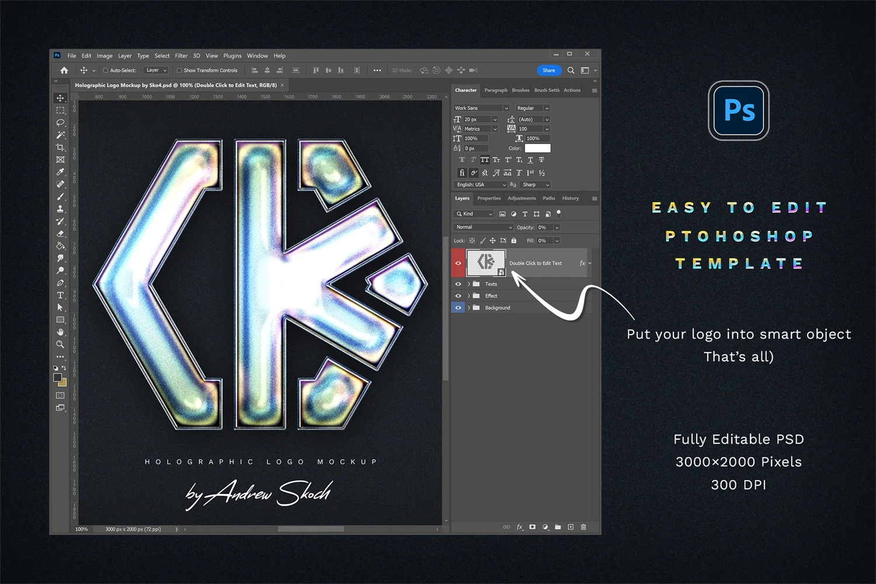Switch to the History panel tab
The width and height of the screenshot is (876, 584).
[x=570, y=199]
